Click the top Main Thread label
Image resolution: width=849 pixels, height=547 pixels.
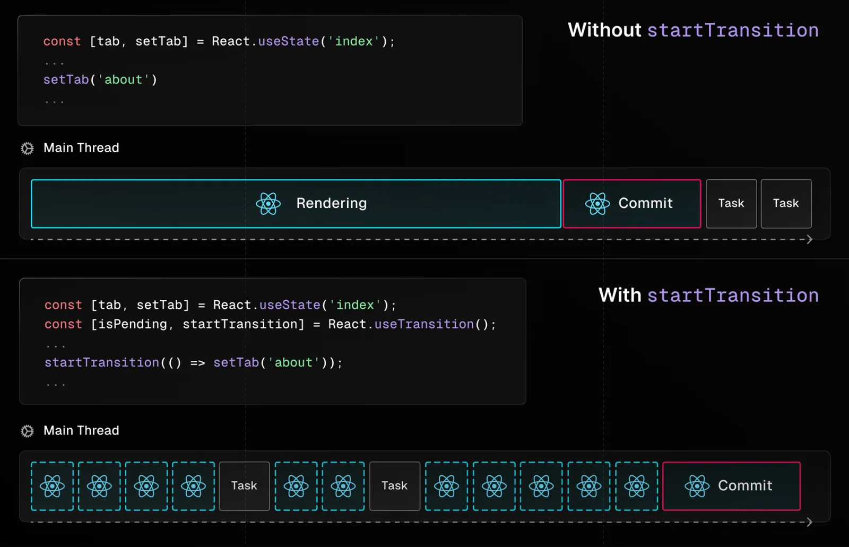pos(81,147)
